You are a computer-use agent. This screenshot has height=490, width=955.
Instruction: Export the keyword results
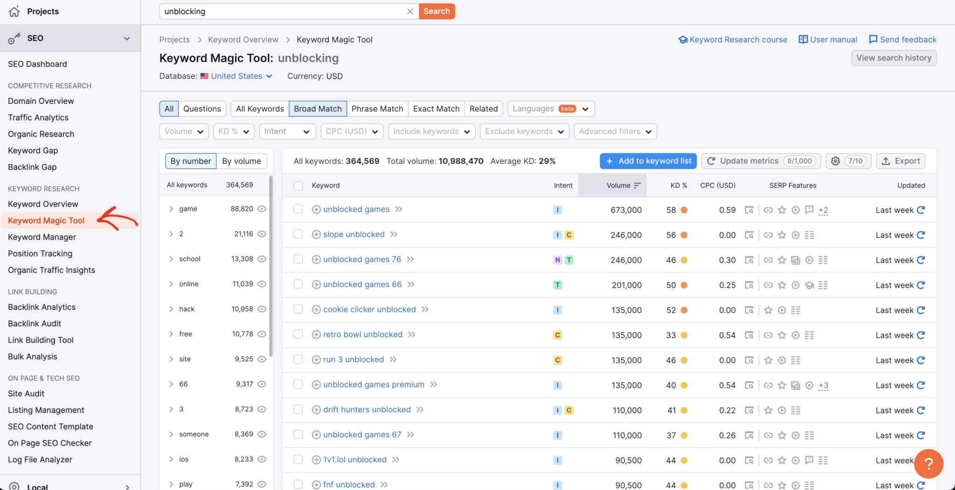pos(900,161)
